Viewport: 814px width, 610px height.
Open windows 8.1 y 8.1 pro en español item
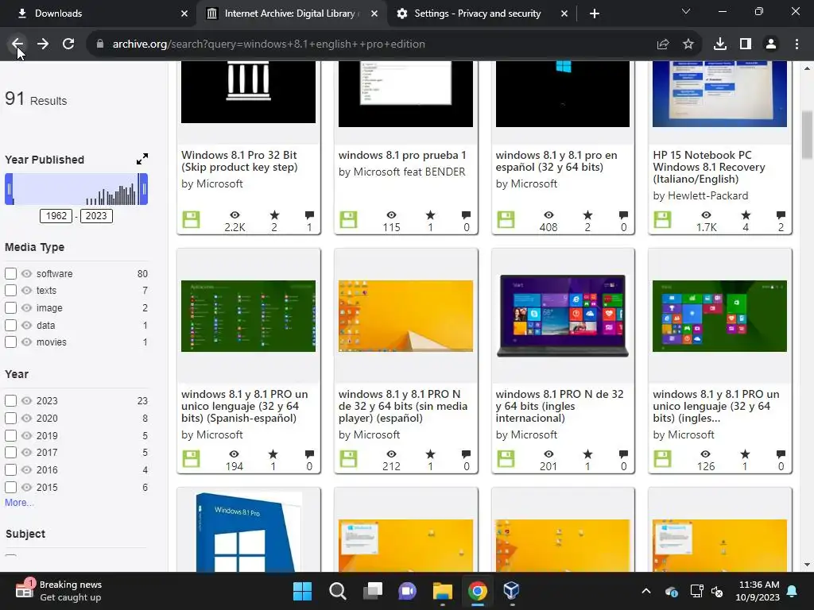pyautogui.click(x=556, y=160)
